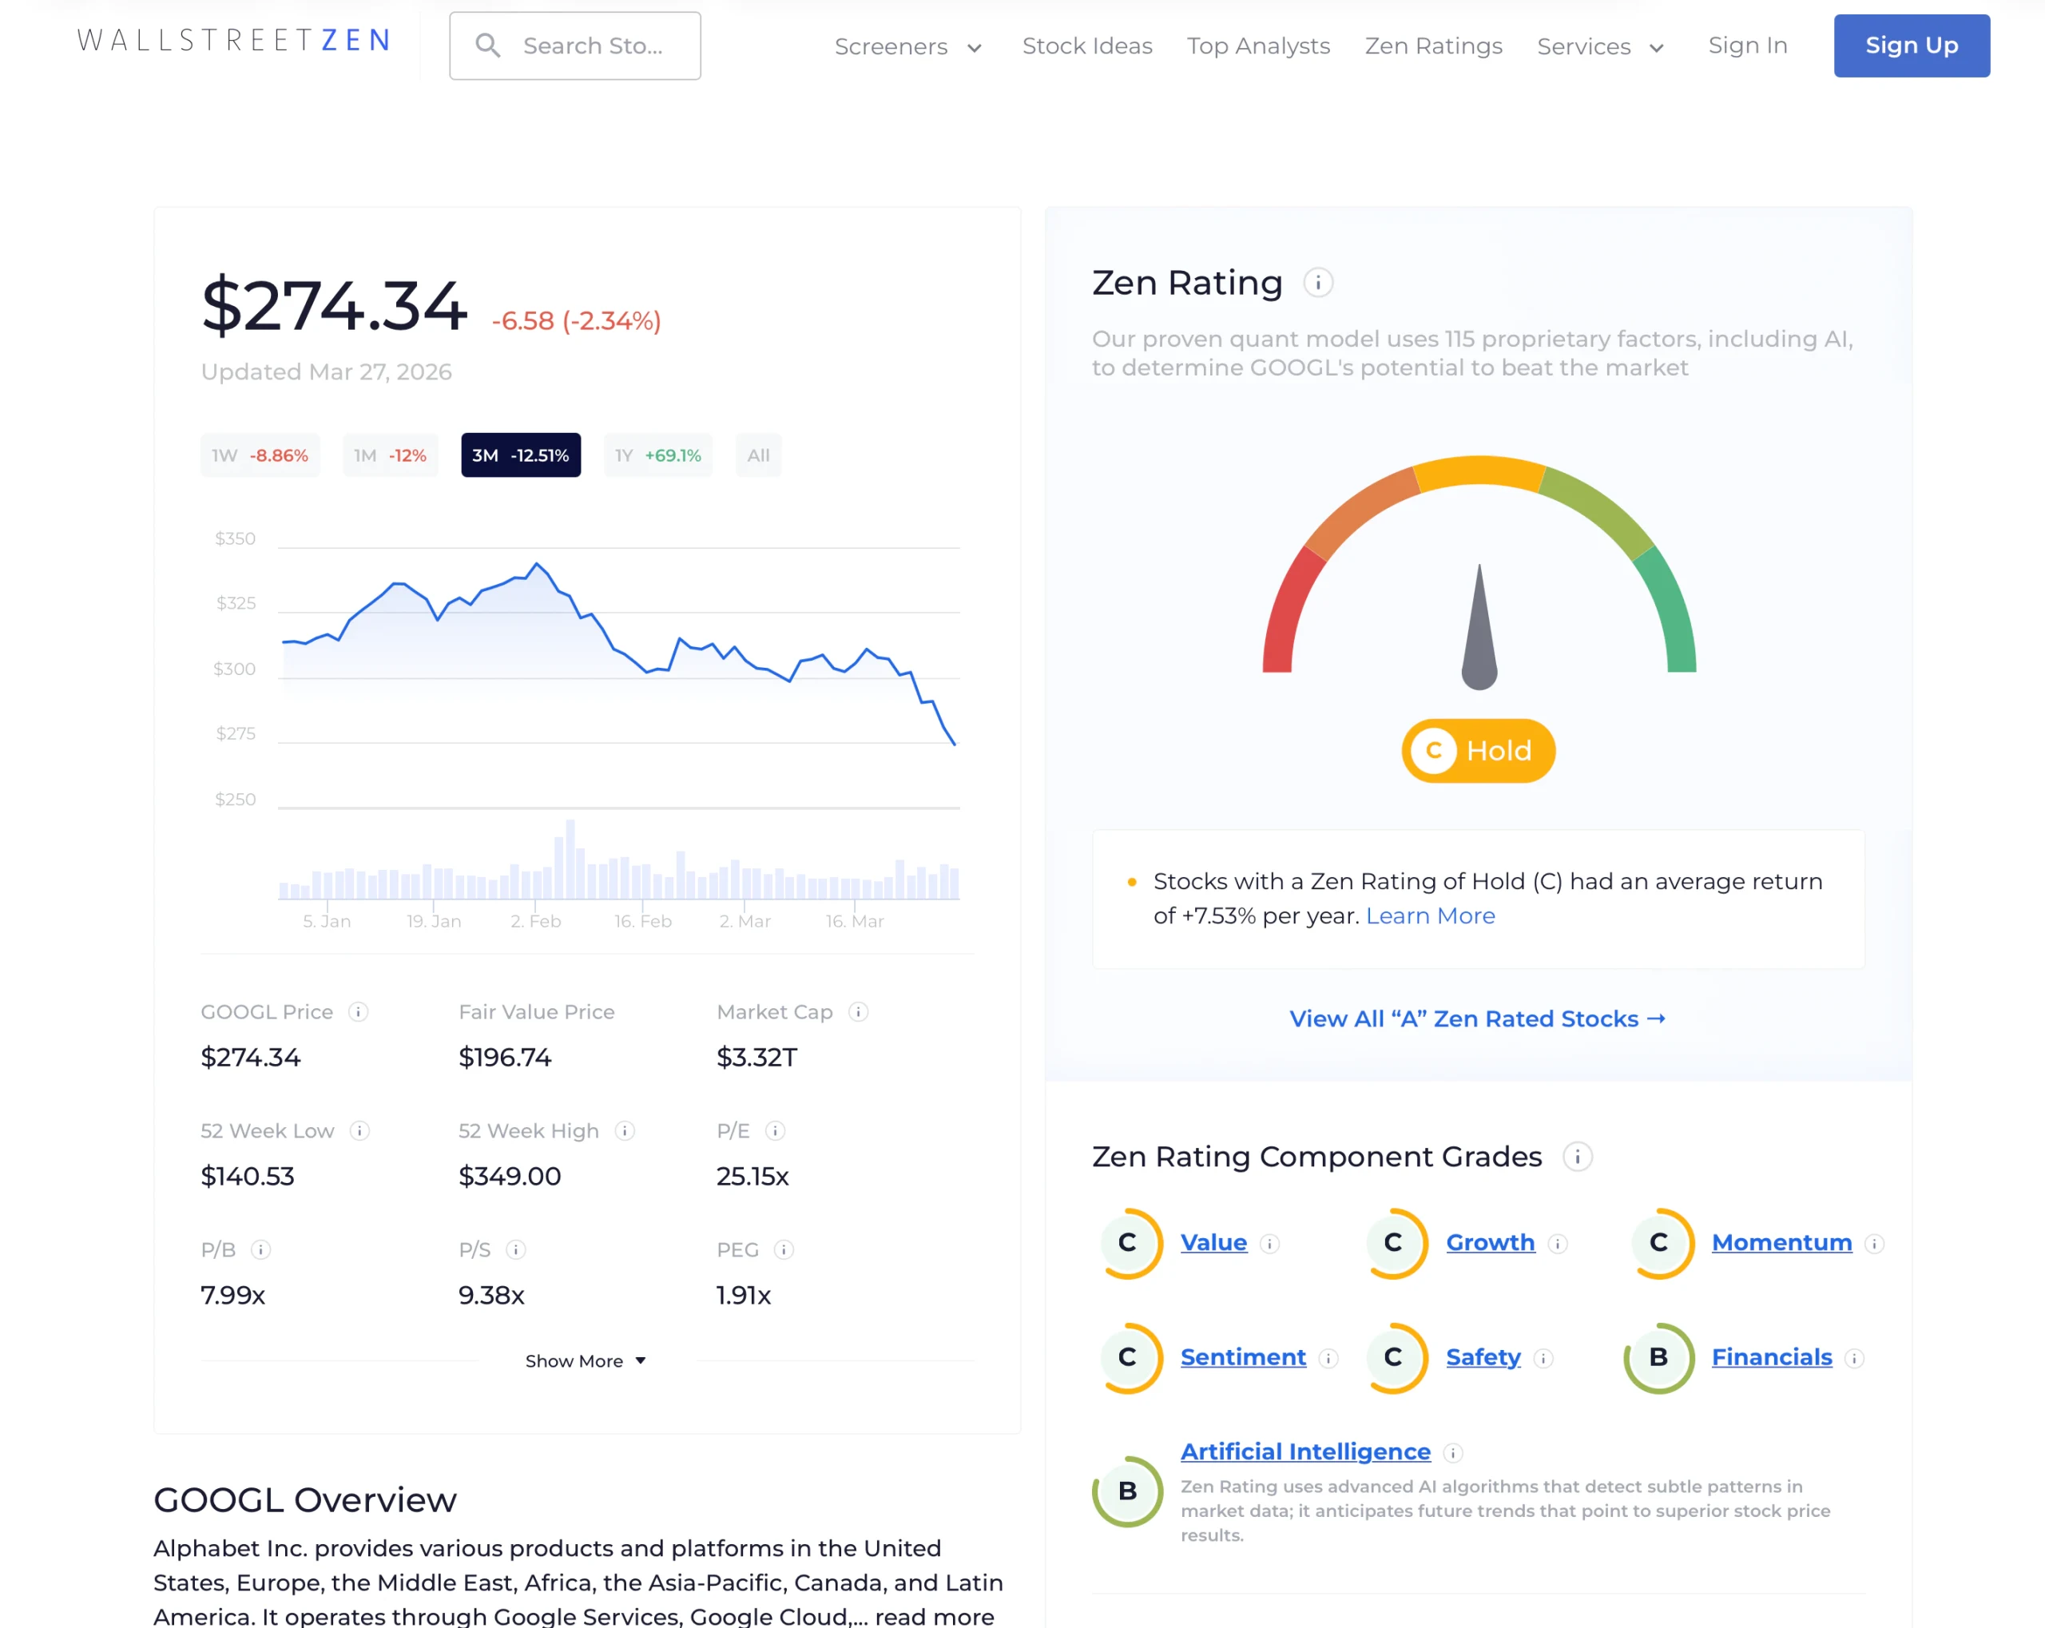This screenshot has height=1628, width=2045.
Task: Click the Sign Up button
Action: (x=1910, y=46)
